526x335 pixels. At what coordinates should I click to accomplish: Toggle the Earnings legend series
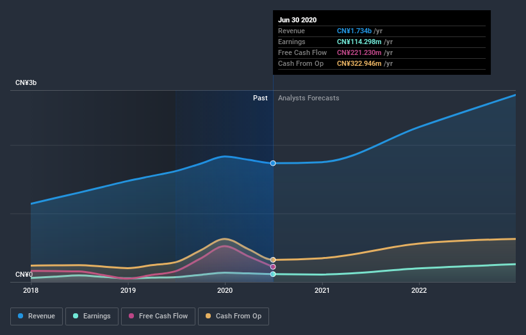click(92, 316)
